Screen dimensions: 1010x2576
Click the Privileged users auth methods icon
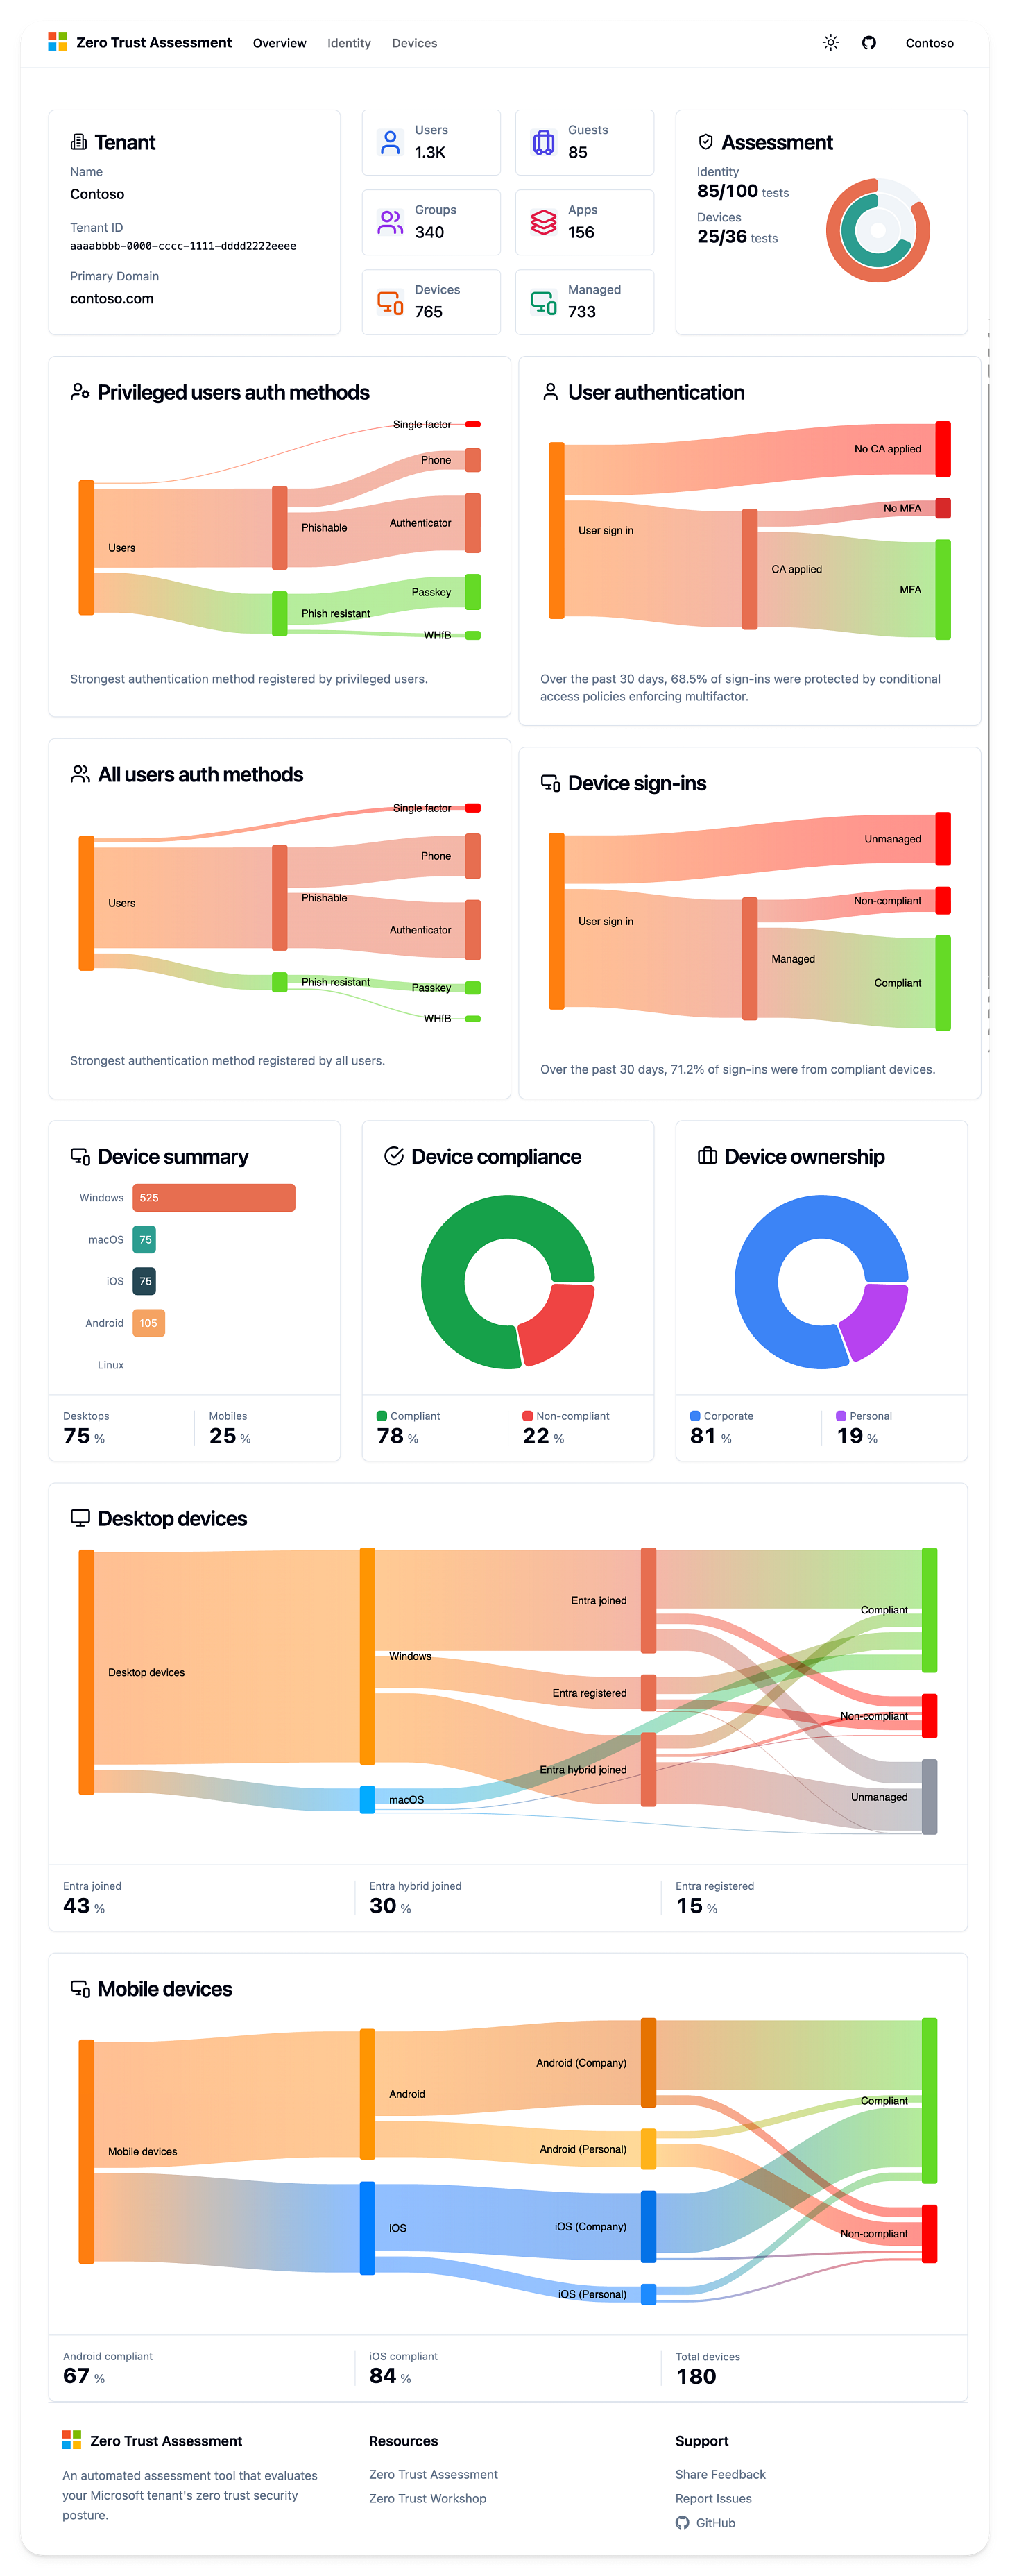[x=80, y=392]
